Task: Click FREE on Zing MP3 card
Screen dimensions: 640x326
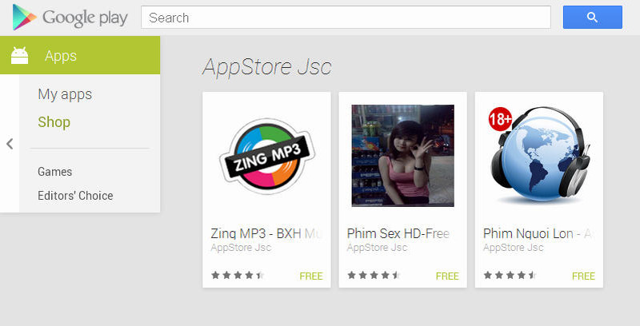Action: pos(311,276)
